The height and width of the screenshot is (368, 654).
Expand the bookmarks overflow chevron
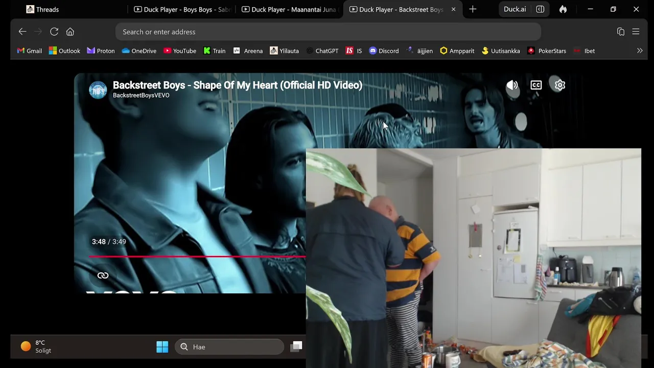point(640,51)
